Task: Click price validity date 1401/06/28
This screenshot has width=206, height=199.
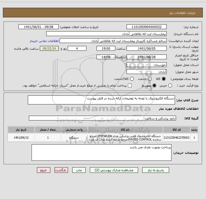Action: pos(147,57)
